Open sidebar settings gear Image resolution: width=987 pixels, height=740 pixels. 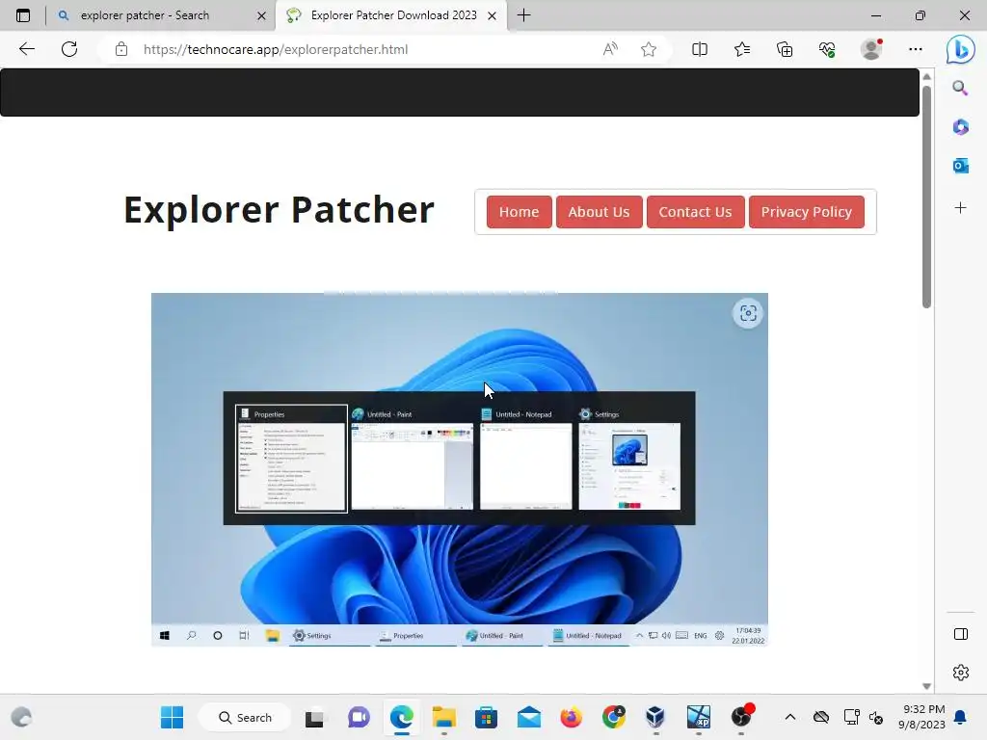point(961,673)
